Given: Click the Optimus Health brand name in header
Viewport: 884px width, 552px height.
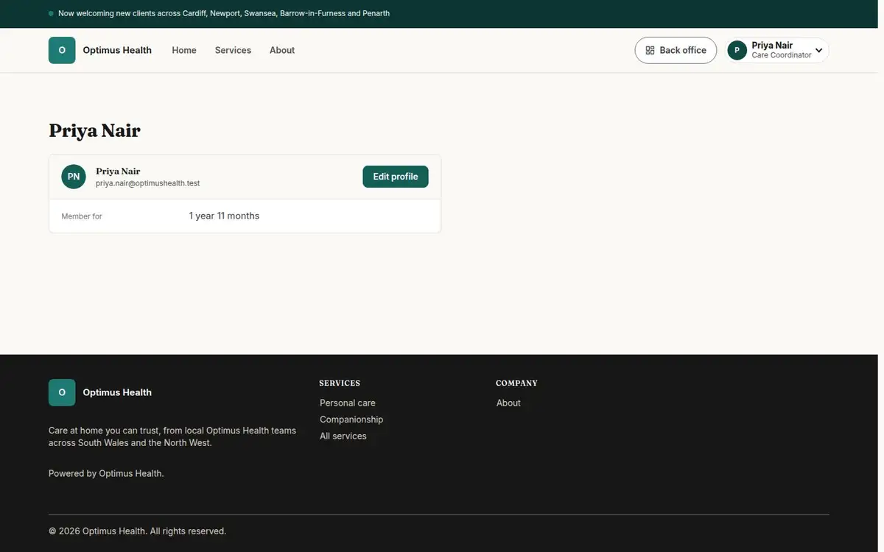Looking at the screenshot, I should [x=117, y=50].
